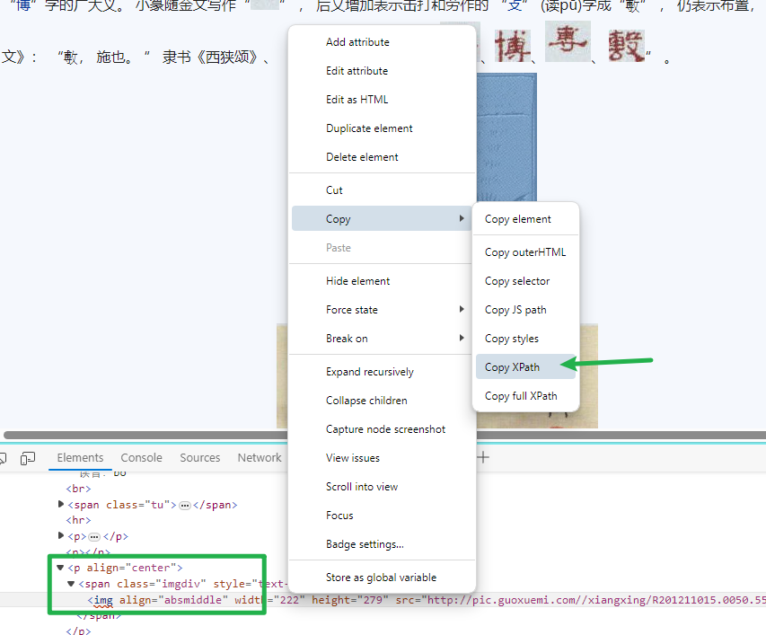The image size is (766, 635).
Task: Switch to the Elements tab
Action: click(x=80, y=458)
